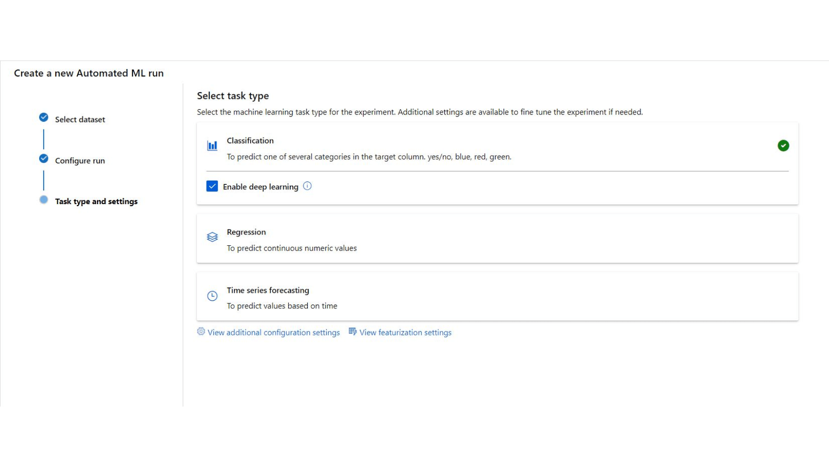The image size is (829, 467).
Task: Click the Time series forecasting clock icon
Action: (x=212, y=296)
